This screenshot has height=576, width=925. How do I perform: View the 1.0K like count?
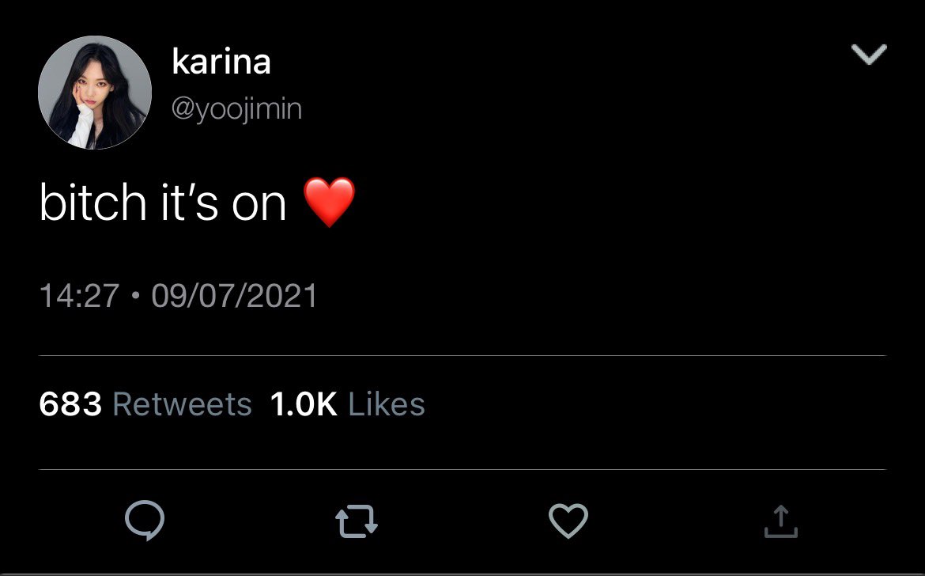304,404
